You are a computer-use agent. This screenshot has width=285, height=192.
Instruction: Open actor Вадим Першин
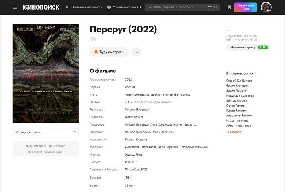pos(237,90)
